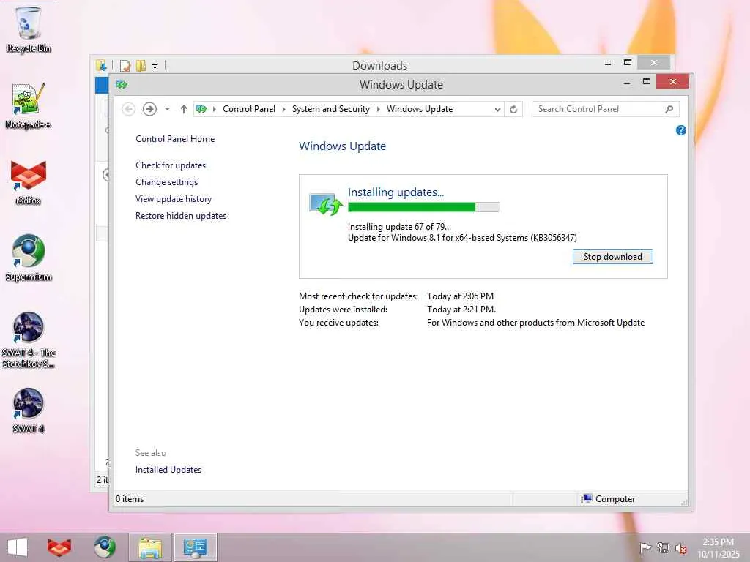This screenshot has height=562, width=750.
Task: Go forward in Windows Update window
Action: point(149,109)
